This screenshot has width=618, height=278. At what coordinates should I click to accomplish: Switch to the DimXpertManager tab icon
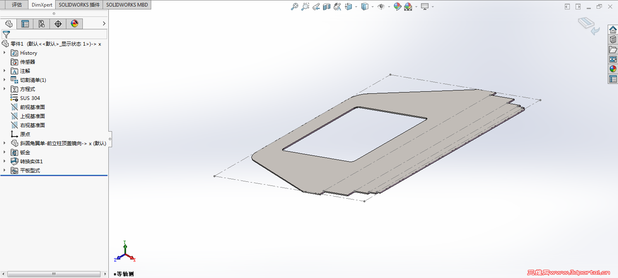(x=58, y=24)
